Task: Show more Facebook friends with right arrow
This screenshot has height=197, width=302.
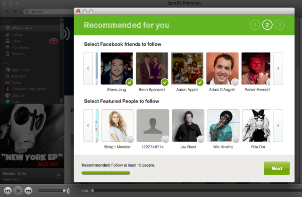Action: (278, 69)
